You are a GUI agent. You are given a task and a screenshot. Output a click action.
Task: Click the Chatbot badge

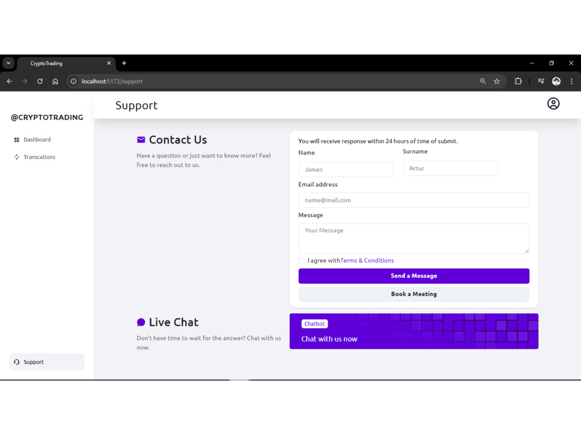[x=314, y=324]
